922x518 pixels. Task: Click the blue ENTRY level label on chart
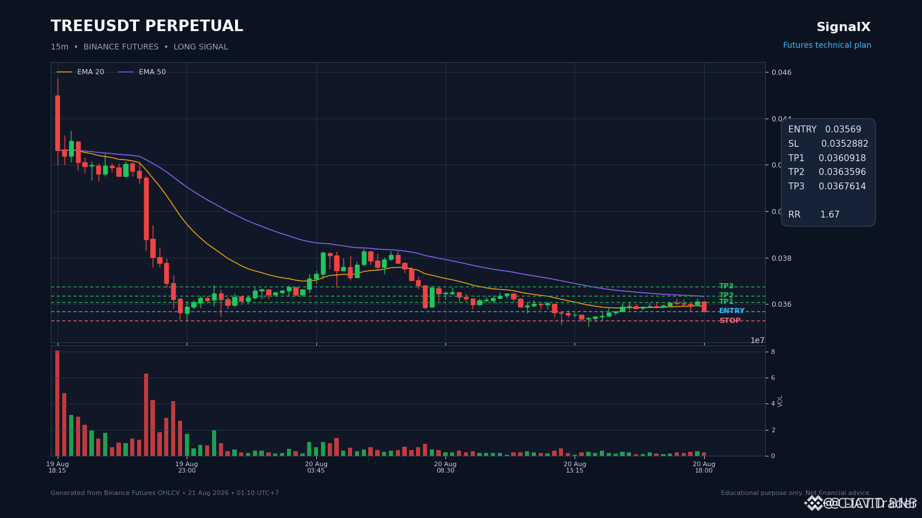tap(732, 311)
